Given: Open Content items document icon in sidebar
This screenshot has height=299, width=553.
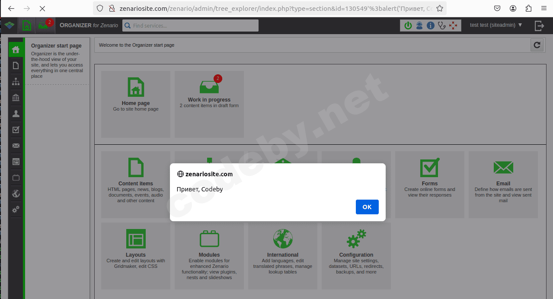Looking at the screenshot, I should pyautogui.click(x=16, y=66).
